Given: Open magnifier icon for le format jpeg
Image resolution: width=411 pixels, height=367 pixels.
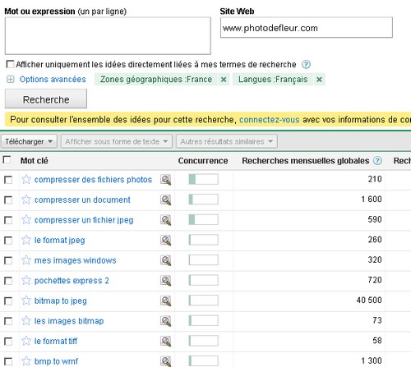Looking at the screenshot, I should click(166, 241).
